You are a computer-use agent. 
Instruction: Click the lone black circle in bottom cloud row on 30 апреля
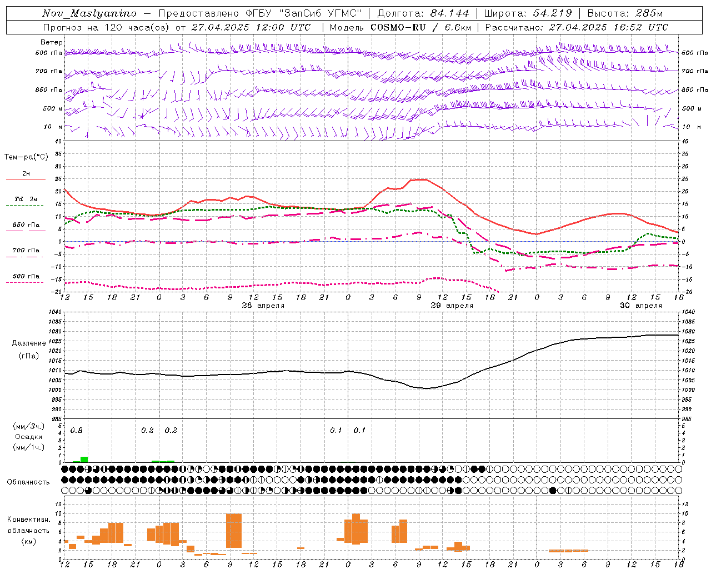coord(552,490)
